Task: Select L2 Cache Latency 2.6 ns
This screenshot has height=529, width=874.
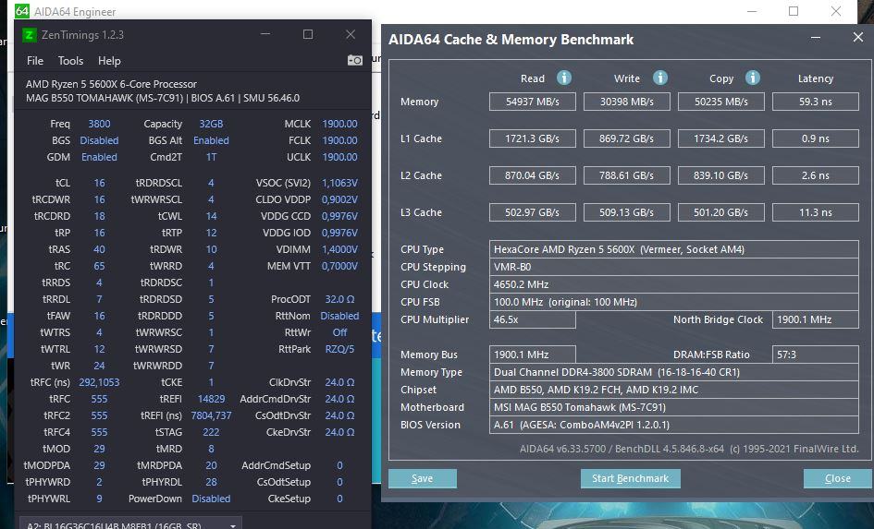Action: click(816, 175)
